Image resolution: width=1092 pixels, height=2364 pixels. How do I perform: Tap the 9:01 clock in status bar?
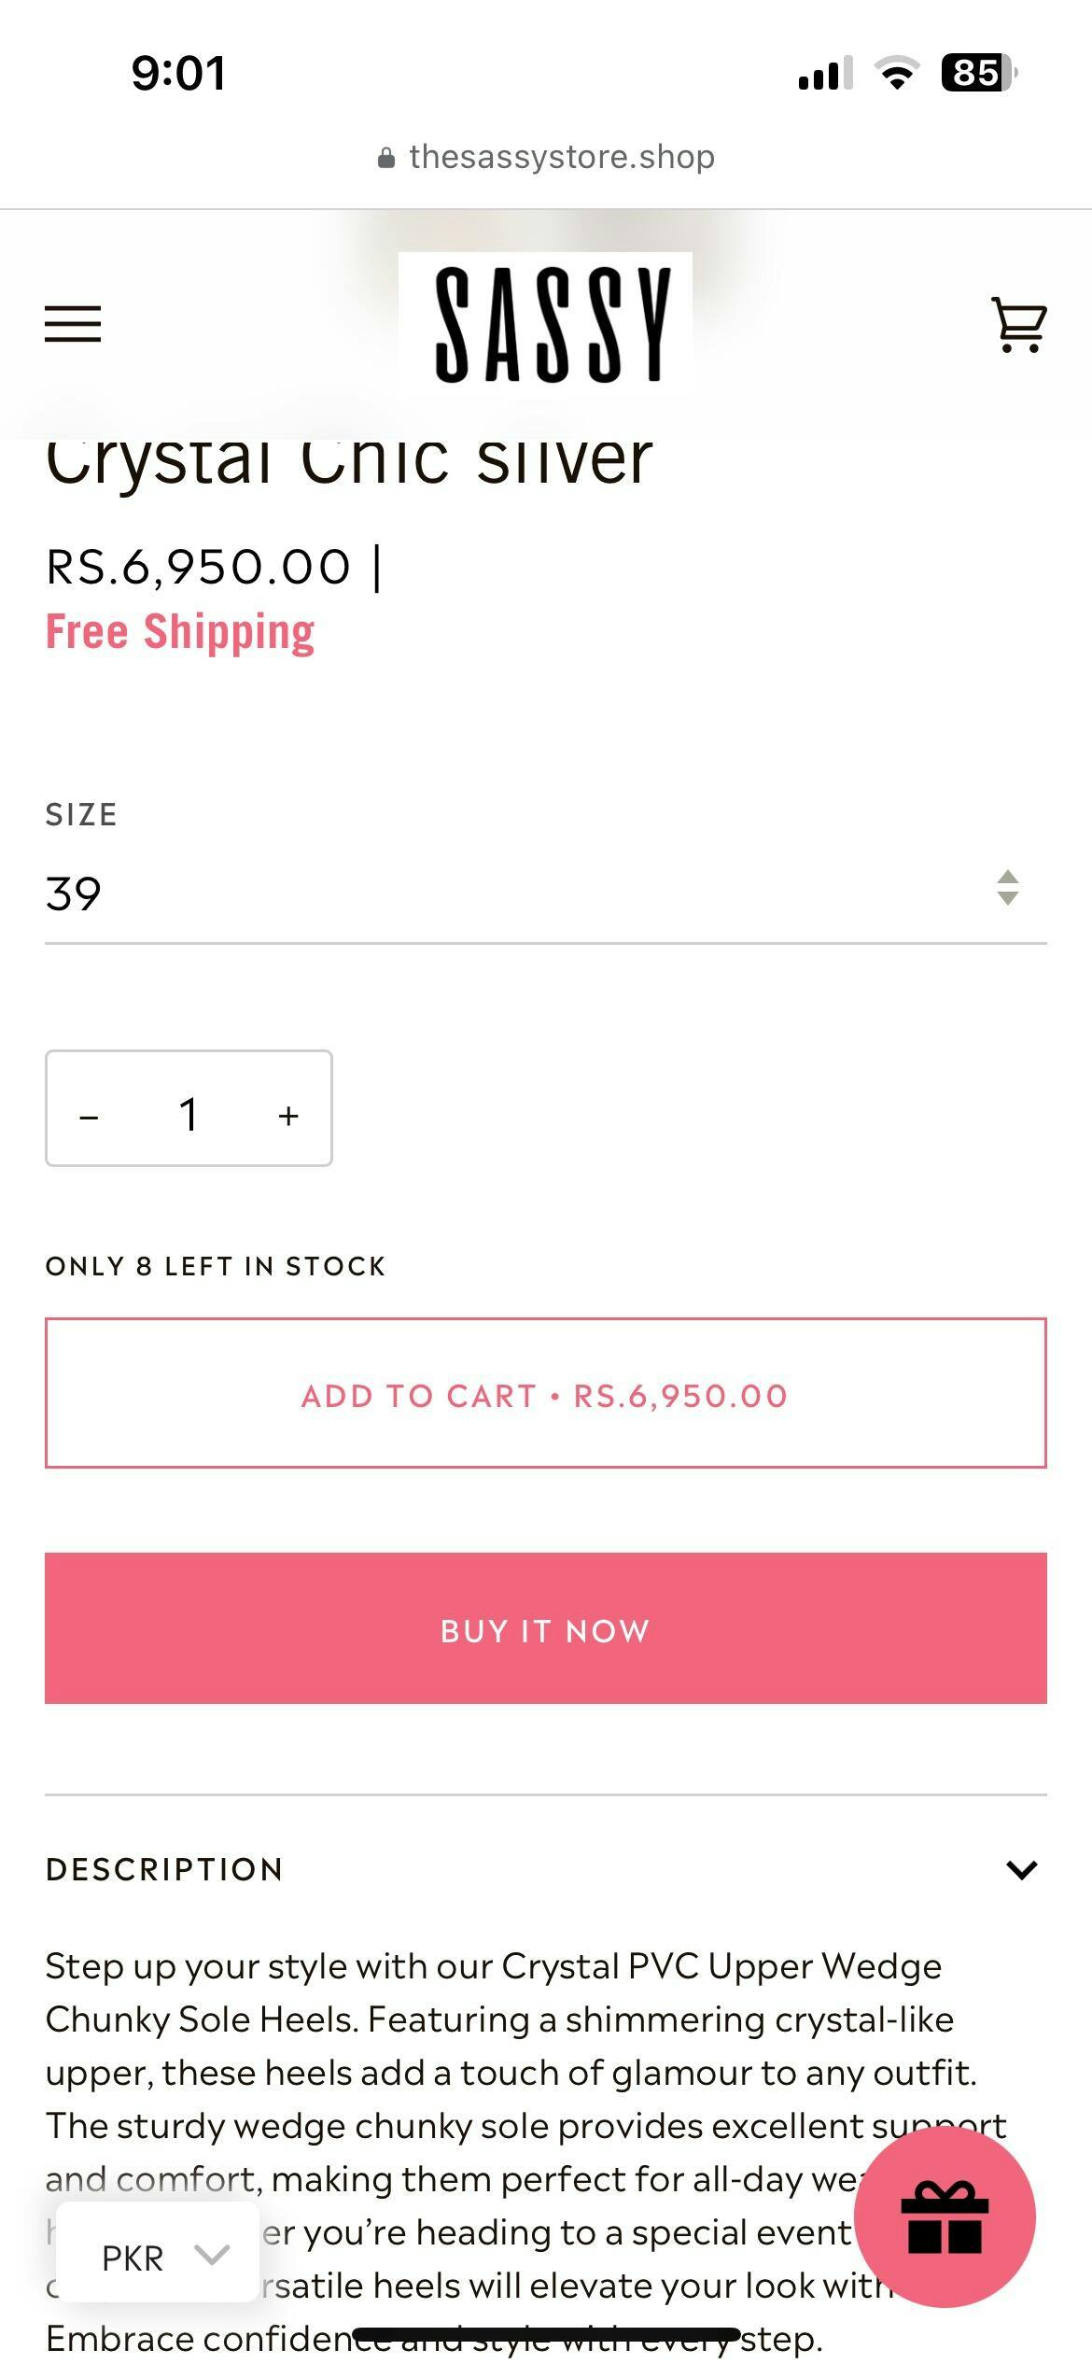click(177, 73)
